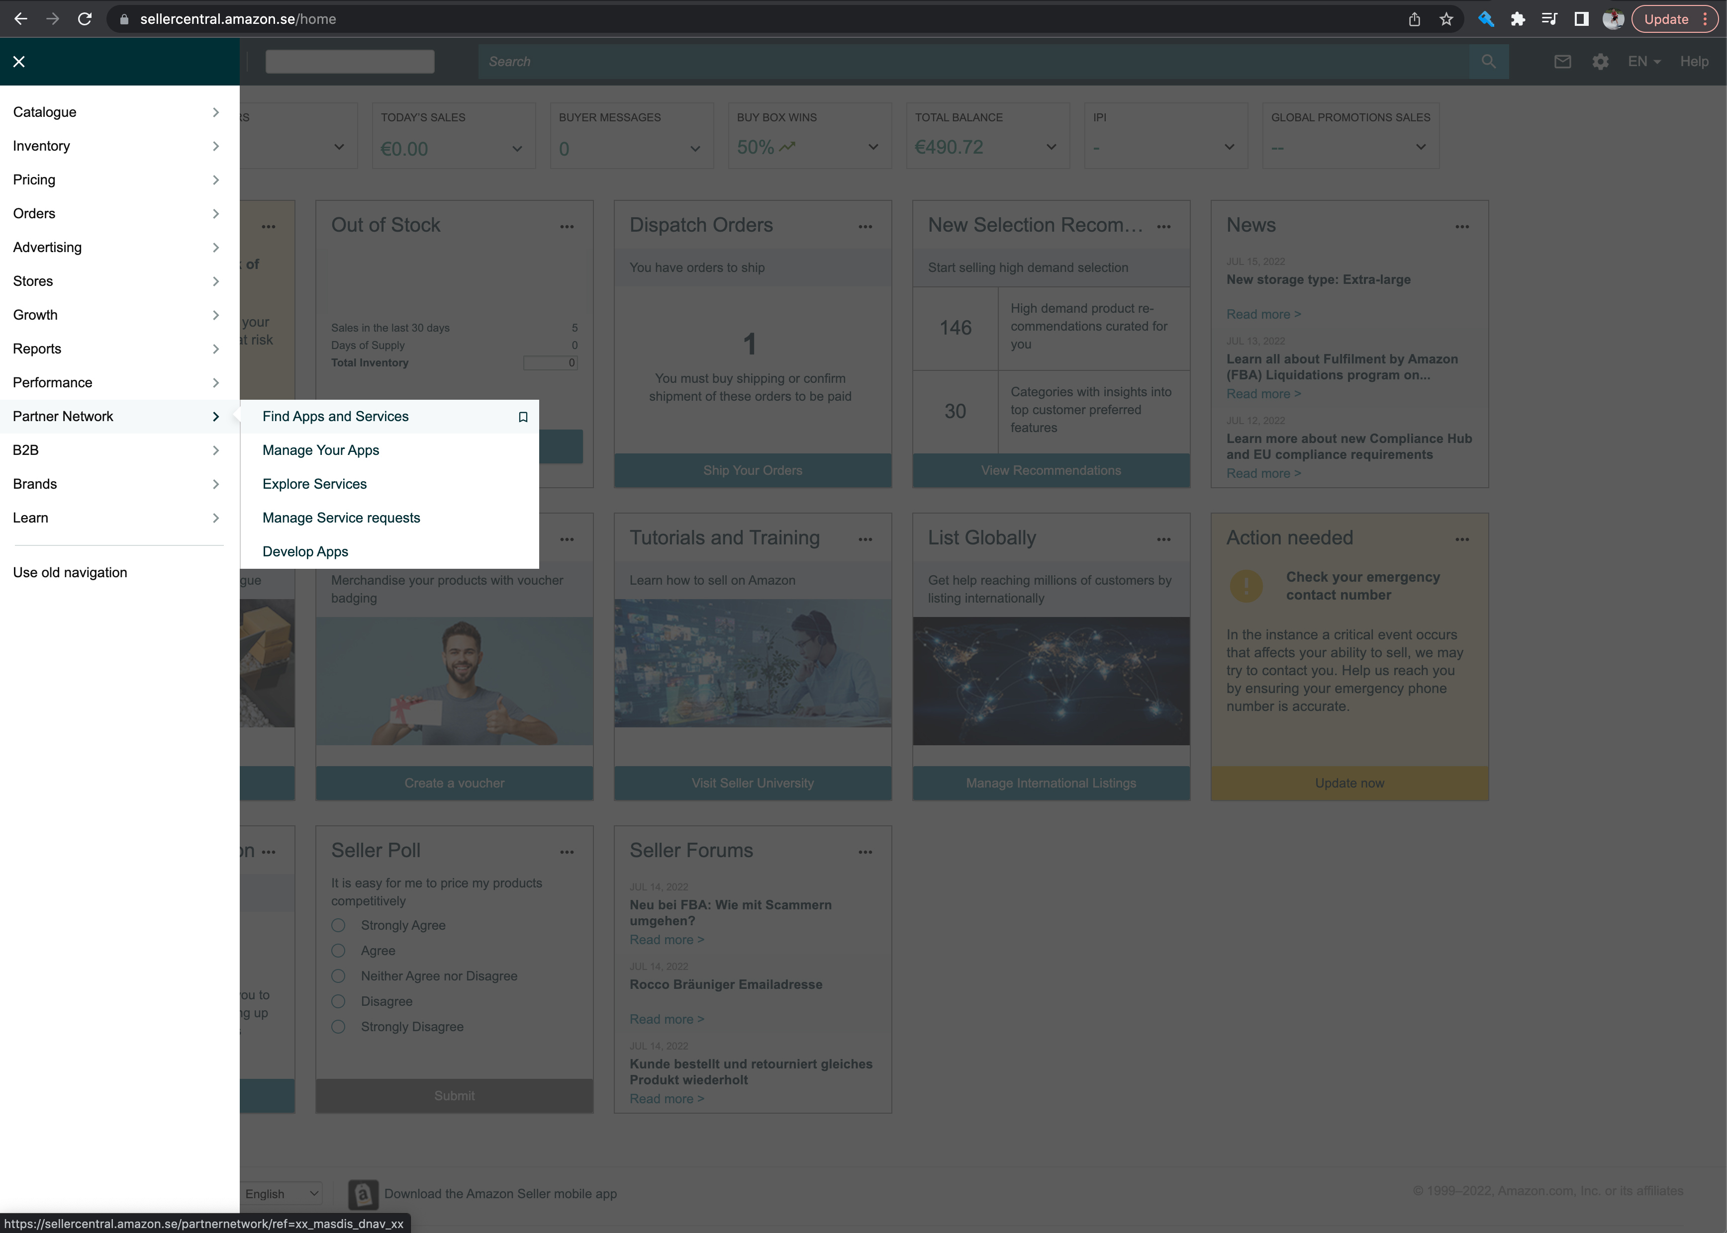
Task: Reload the page with the refresh icon
Action: 84,19
